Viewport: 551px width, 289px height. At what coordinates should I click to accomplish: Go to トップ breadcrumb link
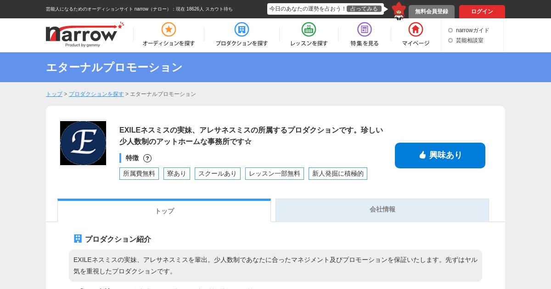(54, 94)
